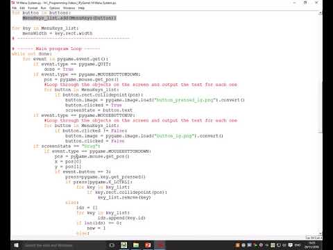Viewport: 333px width, 250px height.
Task: Click the 'for event in pygame.event.get():' line
Action: pos(65,59)
